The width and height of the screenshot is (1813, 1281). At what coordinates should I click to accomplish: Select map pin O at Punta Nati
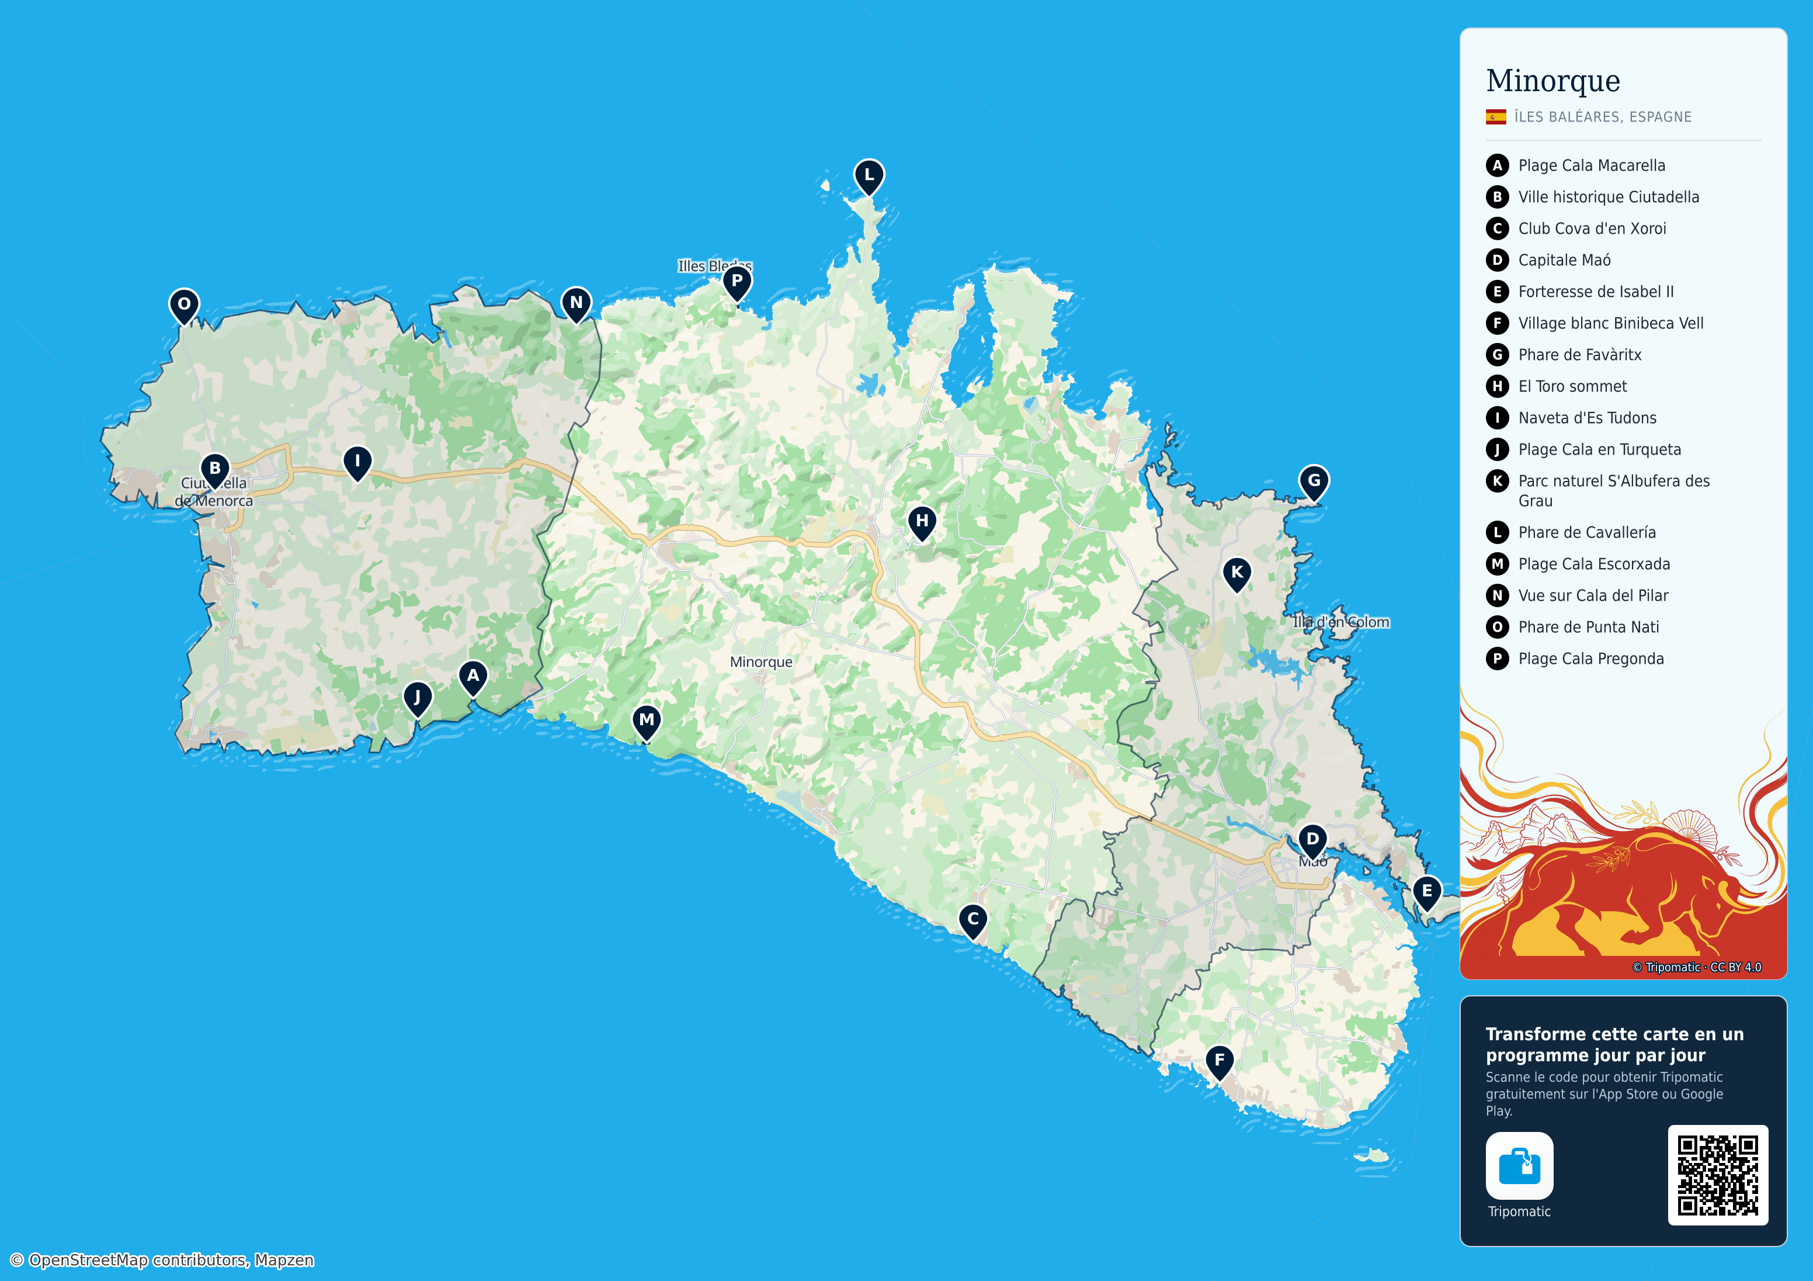click(x=184, y=305)
